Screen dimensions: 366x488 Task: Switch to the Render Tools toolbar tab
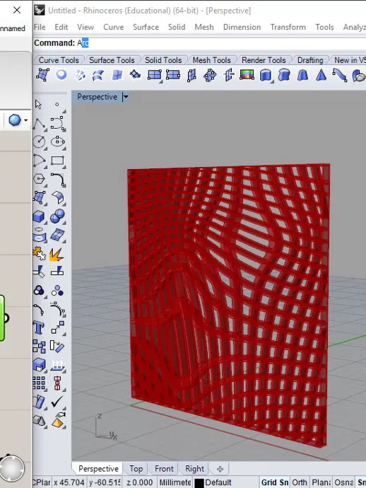(264, 60)
